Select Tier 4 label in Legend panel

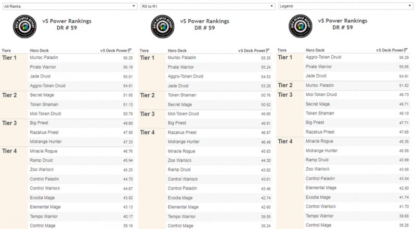click(x=285, y=141)
